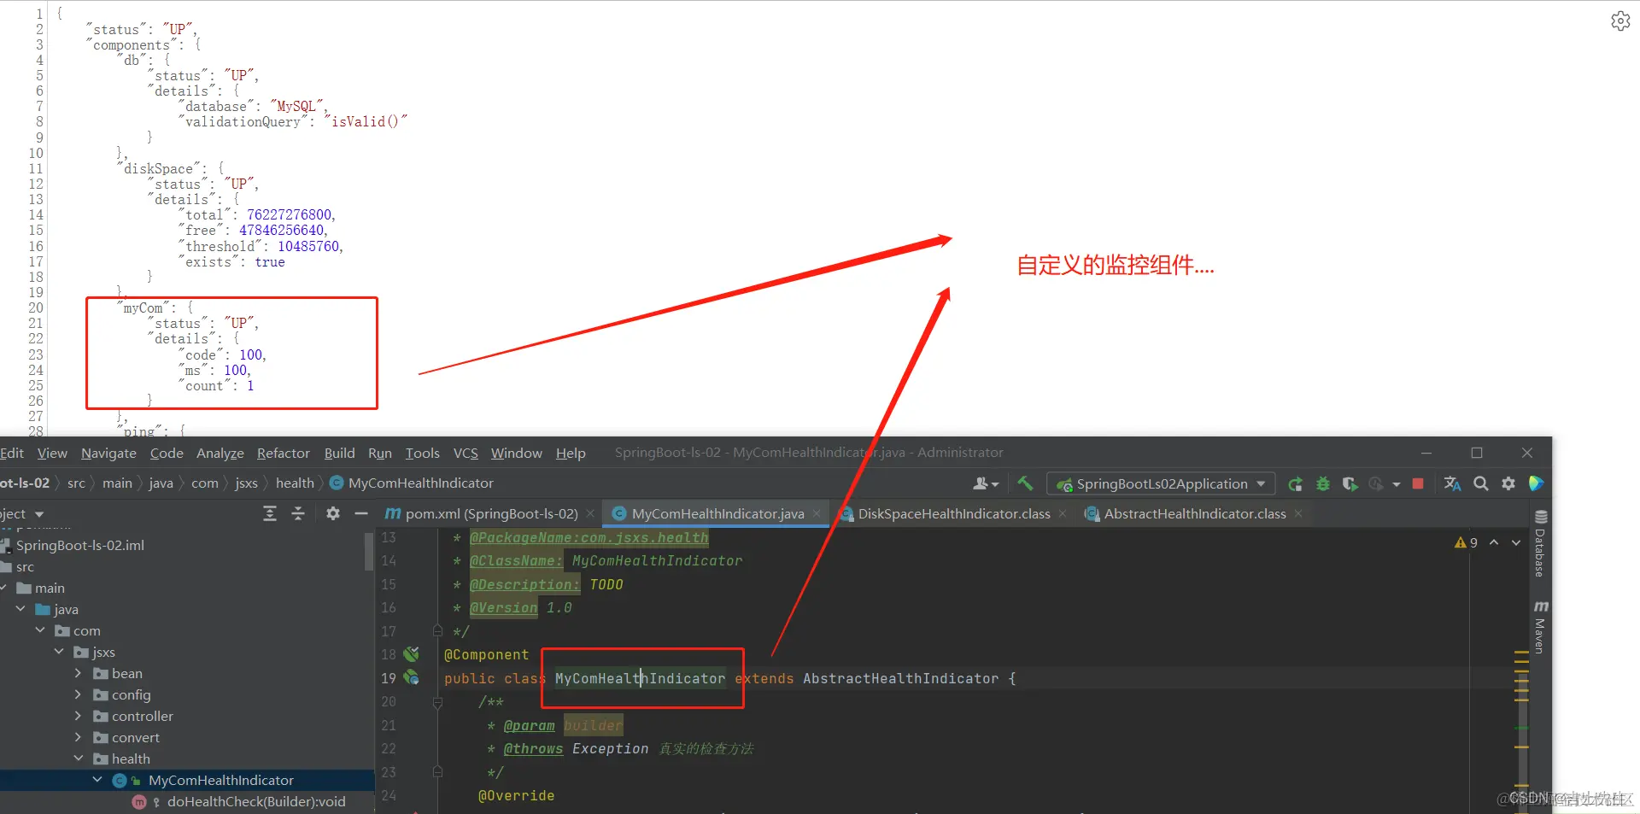1640x814 pixels.
Task: Open the Maven tool window
Action: pyautogui.click(x=1540, y=627)
